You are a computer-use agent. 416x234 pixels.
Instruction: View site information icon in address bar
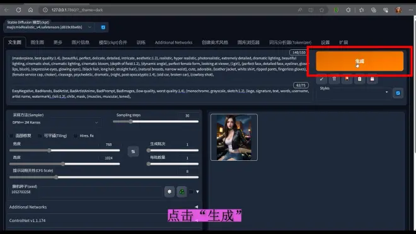[45, 10]
